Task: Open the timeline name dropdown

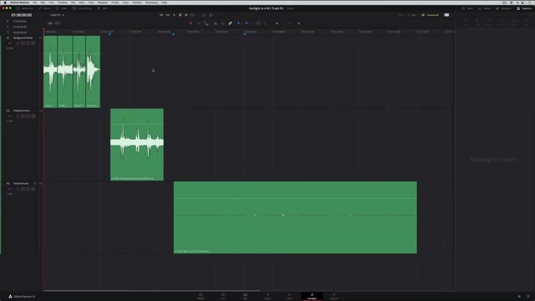Action: click(58, 15)
